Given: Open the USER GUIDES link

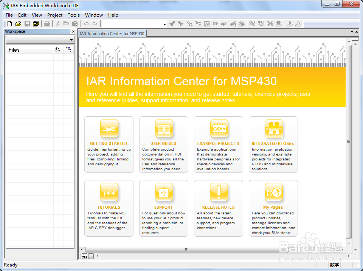Looking at the screenshot, I should click(163, 143).
